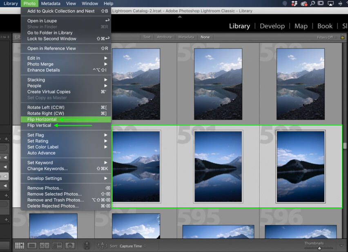The height and width of the screenshot is (252, 348).
Task: Adjust the Thumbnails size slider
Action: coord(319,248)
